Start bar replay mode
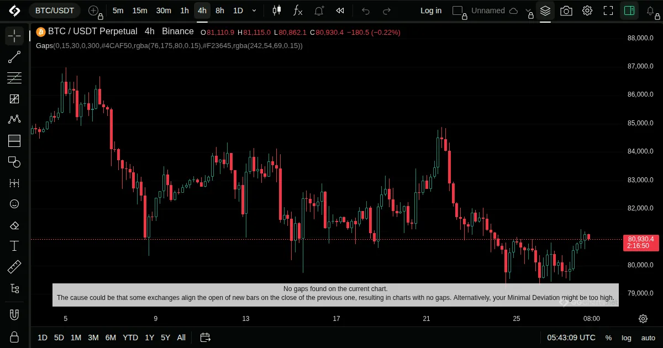Screen dimensions: 663x348 [x=340, y=10]
